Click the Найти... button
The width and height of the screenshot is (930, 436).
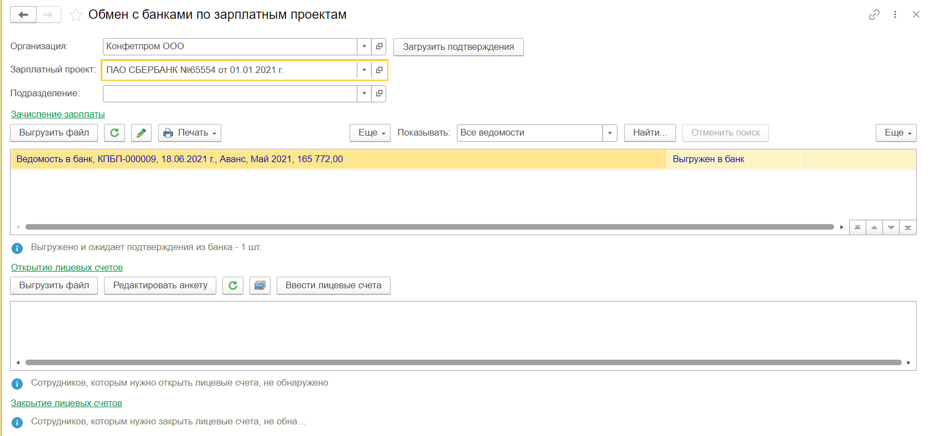coord(650,133)
